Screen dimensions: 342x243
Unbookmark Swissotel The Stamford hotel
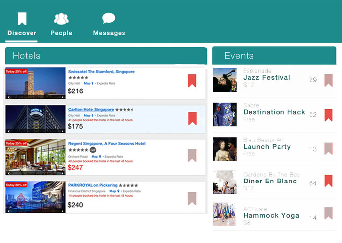(x=192, y=81)
